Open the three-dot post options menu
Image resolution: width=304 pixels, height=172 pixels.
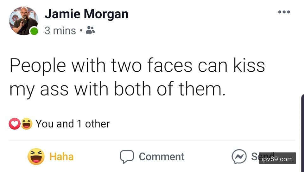coord(284,12)
